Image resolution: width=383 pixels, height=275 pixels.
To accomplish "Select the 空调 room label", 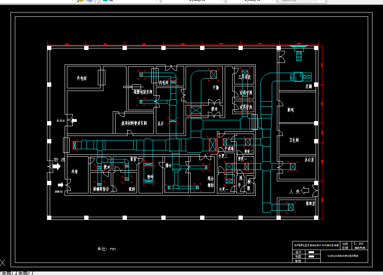I will 309,86.
